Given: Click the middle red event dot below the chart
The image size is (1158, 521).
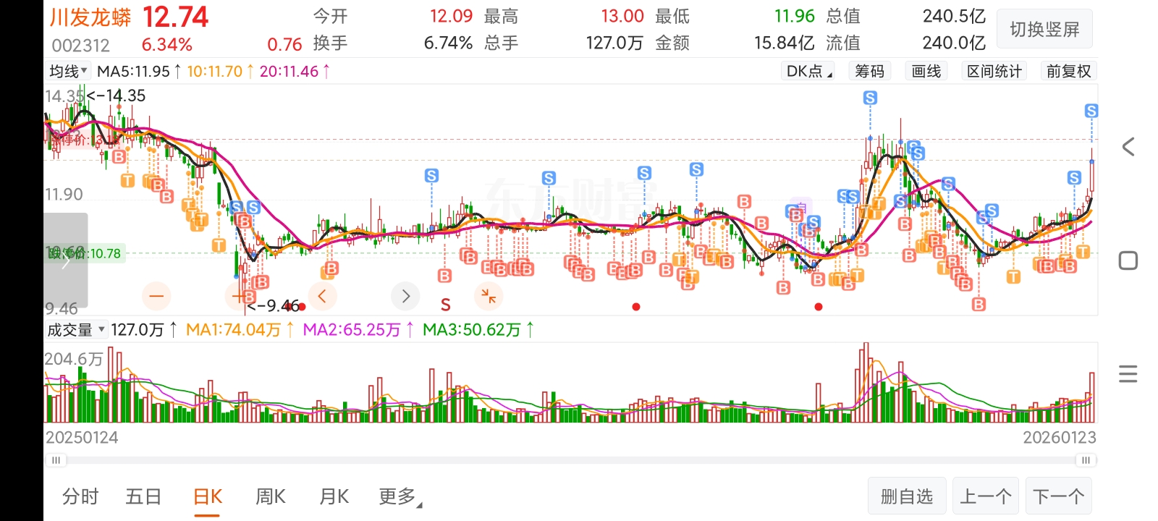Looking at the screenshot, I should 636,307.
